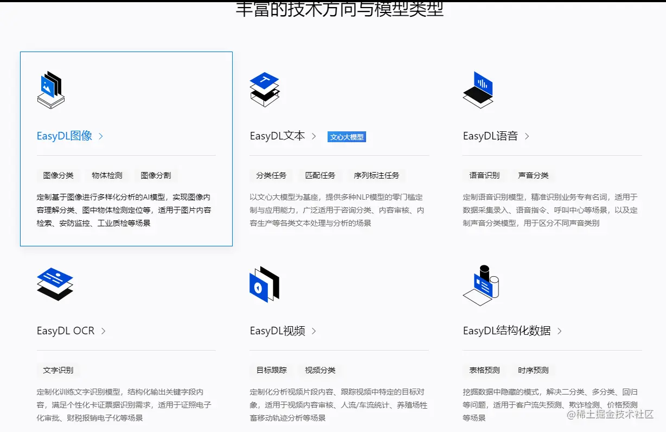Image resolution: width=666 pixels, height=432 pixels.
Task: Click the description starting 定制化训练文字识别模型
Action: 124,405
